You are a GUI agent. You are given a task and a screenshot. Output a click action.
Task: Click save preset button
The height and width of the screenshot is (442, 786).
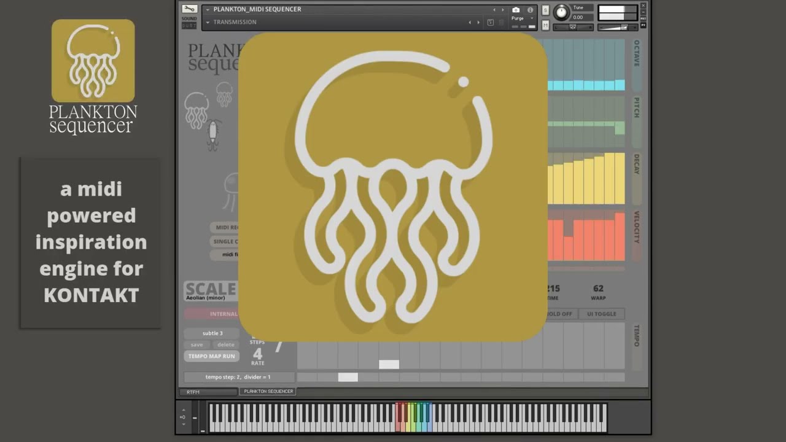pos(196,344)
